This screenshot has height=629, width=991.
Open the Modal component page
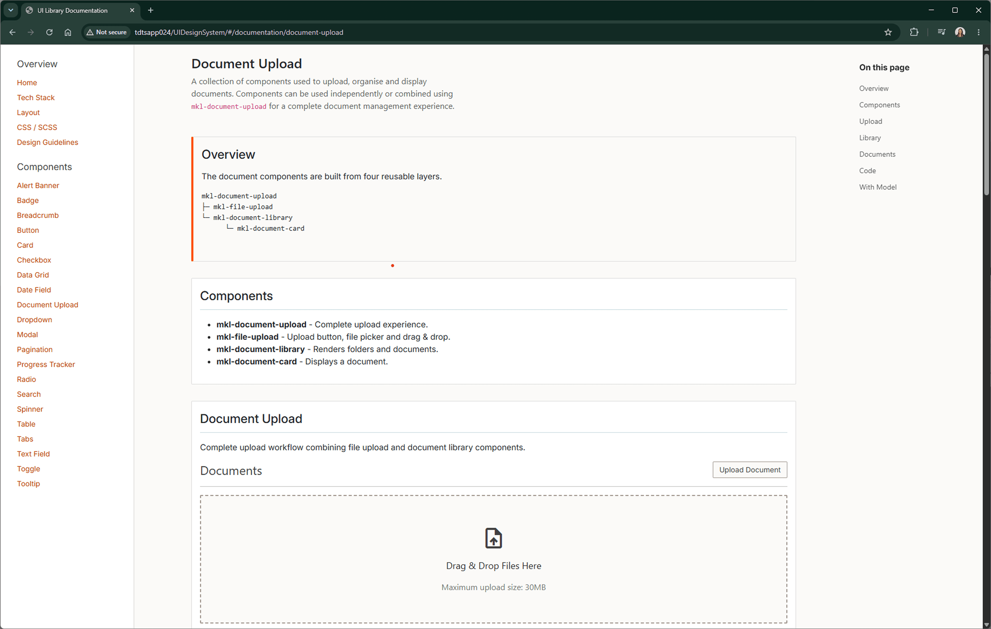27,334
